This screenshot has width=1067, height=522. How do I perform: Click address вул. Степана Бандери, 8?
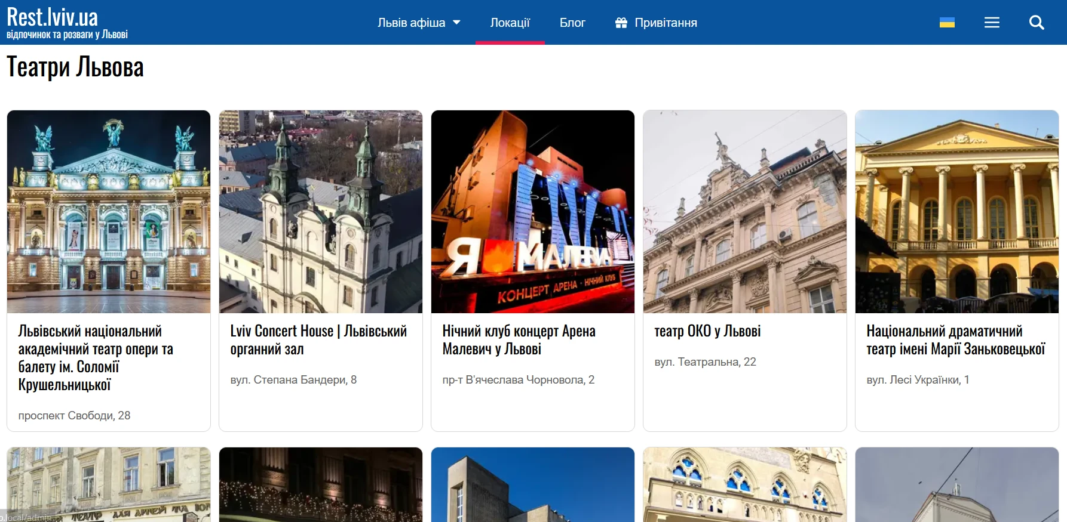tap(293, 380)
